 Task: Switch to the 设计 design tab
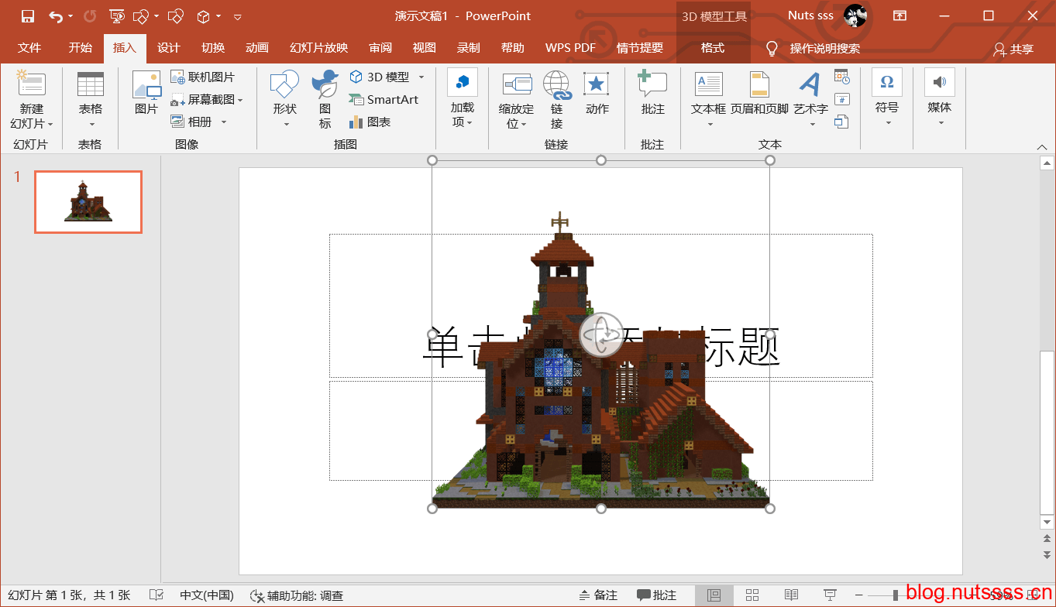[169, 48]
